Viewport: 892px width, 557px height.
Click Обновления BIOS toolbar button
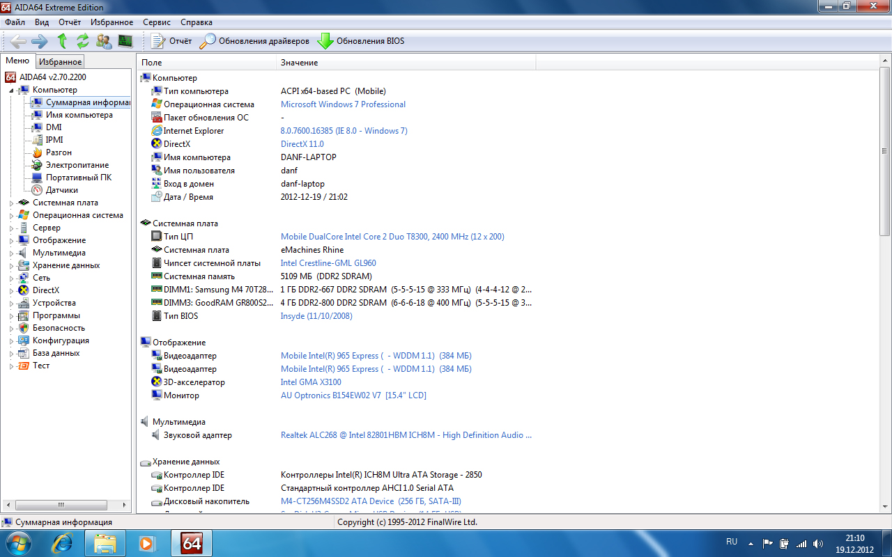point(361,41)
